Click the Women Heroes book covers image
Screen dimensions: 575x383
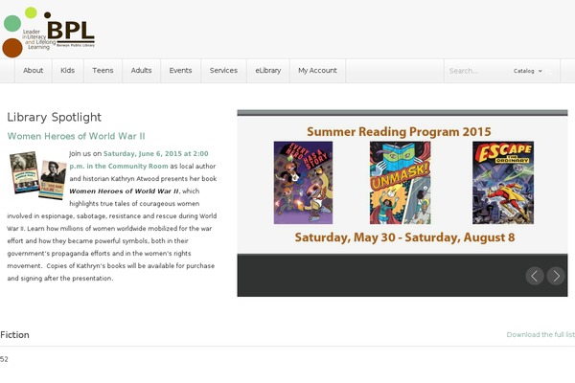click(37, 175)
